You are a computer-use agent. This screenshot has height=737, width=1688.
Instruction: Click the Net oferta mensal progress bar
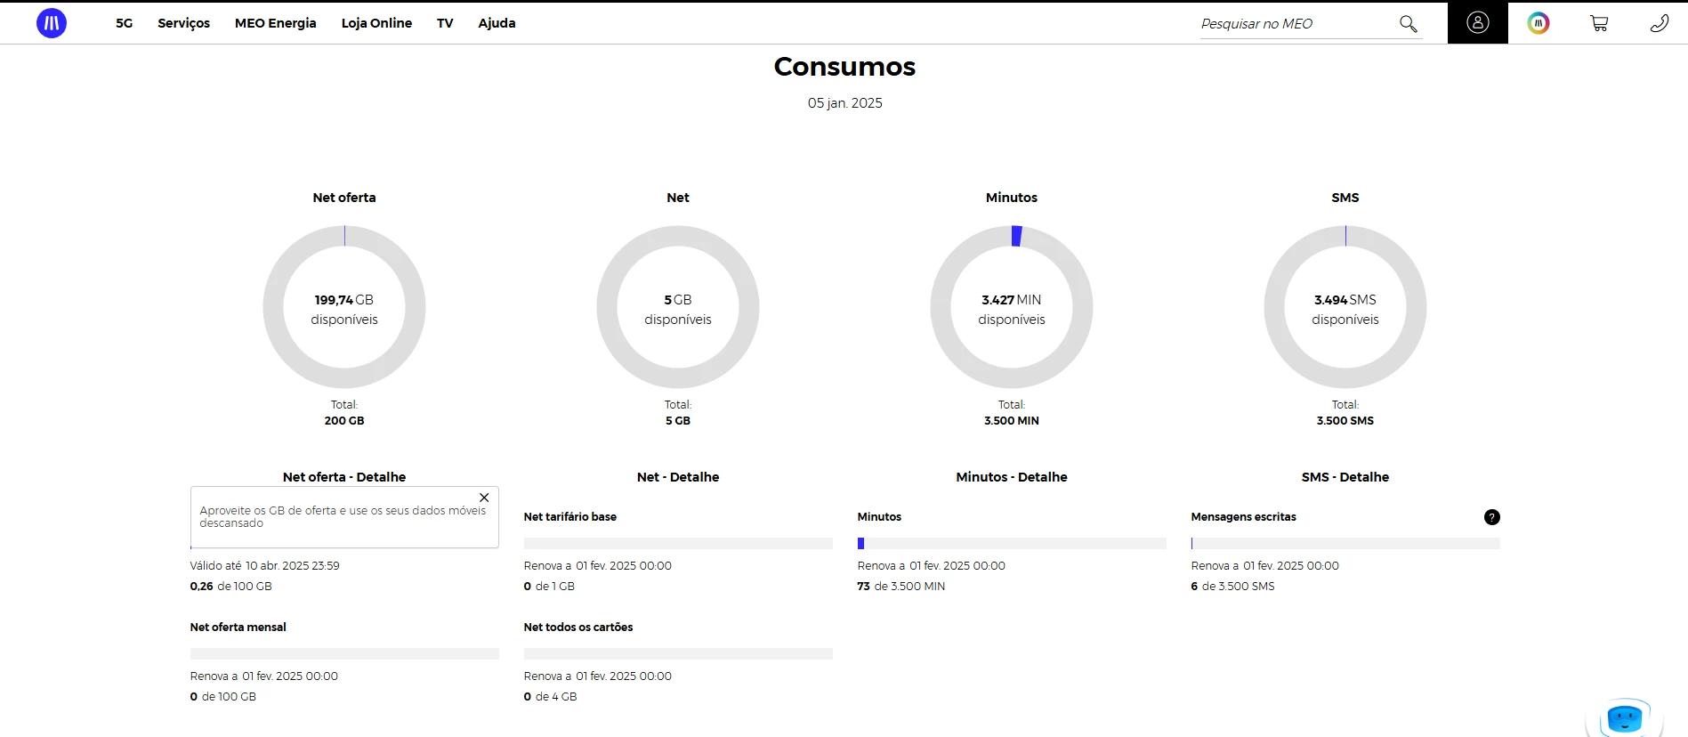pos(344,653)
